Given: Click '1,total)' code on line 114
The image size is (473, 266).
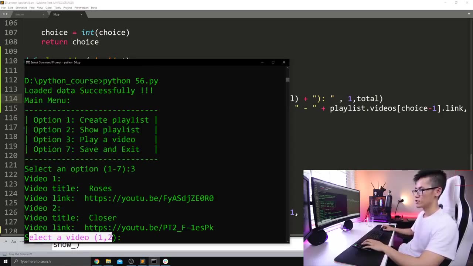Looking at the screenshot, I should coord(365,99).
